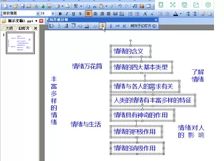
Task: Toggle right text alignment
Action: point(102,14)
